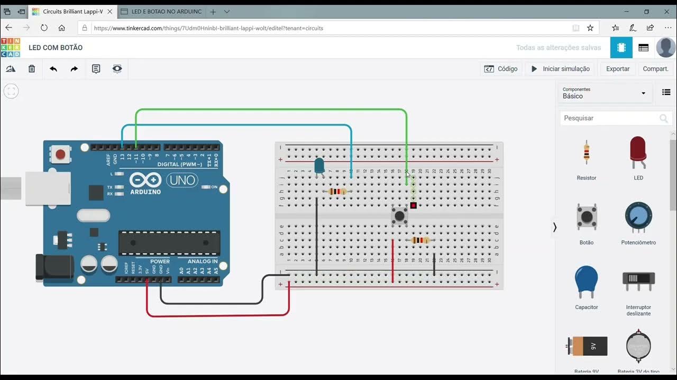
Task: Click the Exportar button
Action: click(618, 69)
